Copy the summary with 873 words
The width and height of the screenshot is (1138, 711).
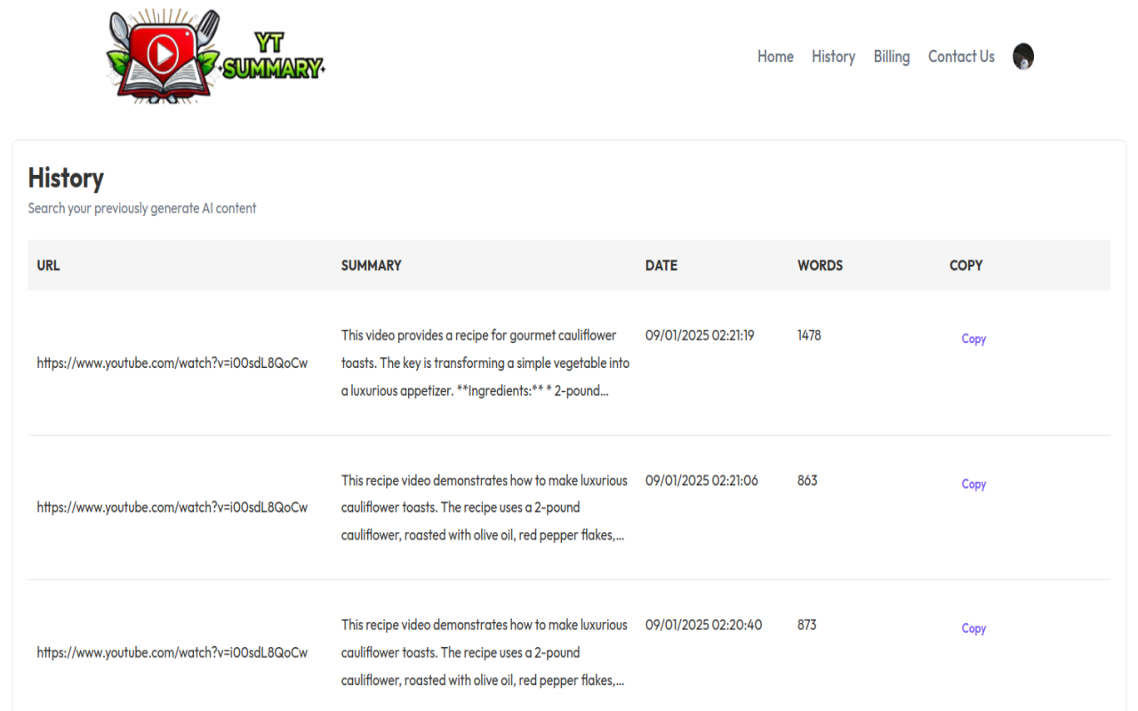coord(974,628)
